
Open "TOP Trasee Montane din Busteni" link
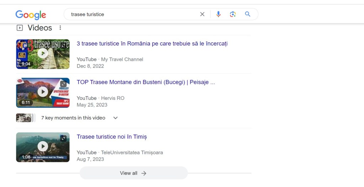pyautogui.click(x=146, y=82)
